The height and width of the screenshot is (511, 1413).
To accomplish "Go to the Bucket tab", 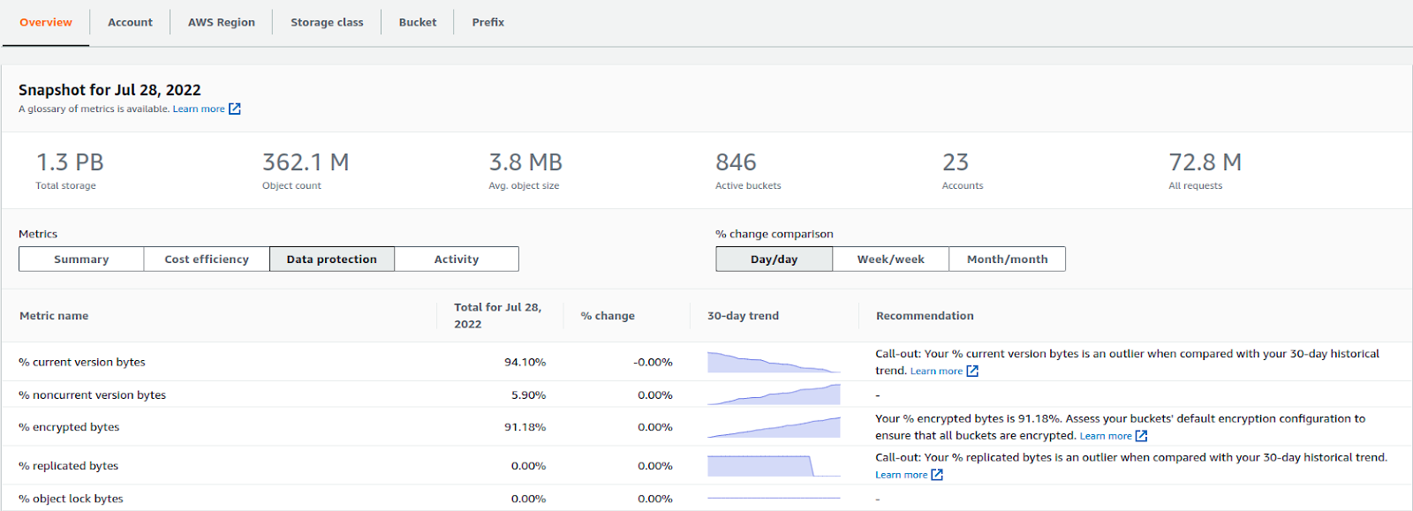I will click(418, 22).
